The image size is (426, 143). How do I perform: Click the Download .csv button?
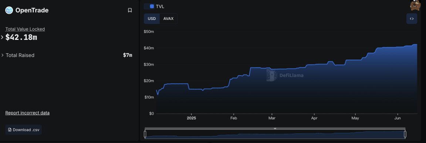(x=23, y=130)
